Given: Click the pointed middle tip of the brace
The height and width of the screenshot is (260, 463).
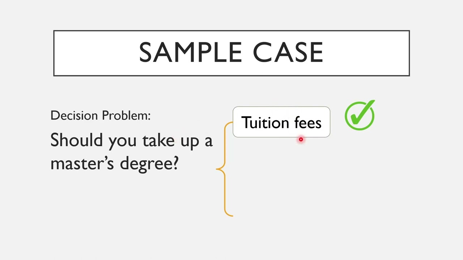Looking at the screenshot, I should (217, 169).
